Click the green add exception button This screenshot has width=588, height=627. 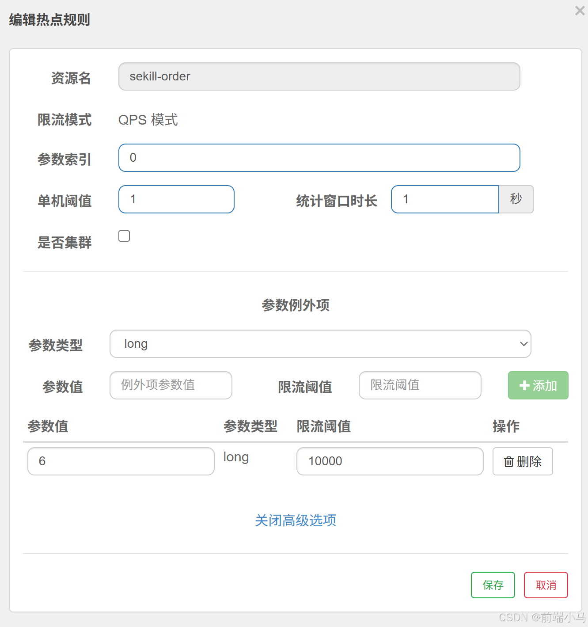click(538, 385)
